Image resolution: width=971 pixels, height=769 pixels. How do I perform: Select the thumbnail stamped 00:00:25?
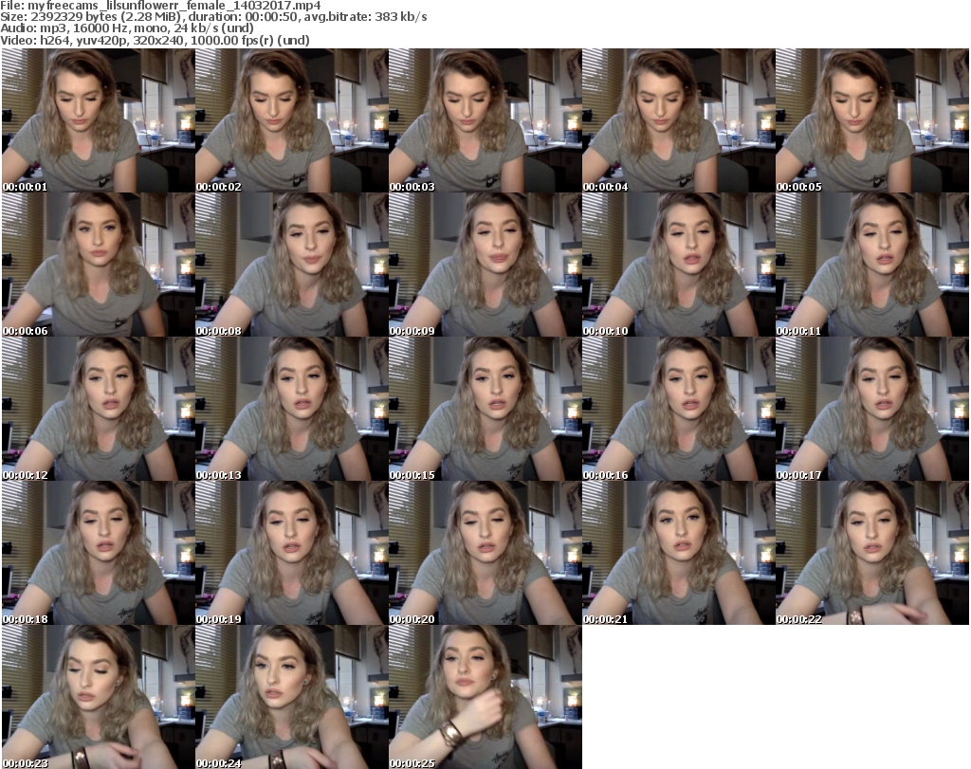pyautogui.click(x=485, y=697)
